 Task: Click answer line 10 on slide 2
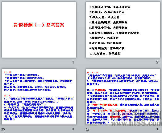(105, 53)
